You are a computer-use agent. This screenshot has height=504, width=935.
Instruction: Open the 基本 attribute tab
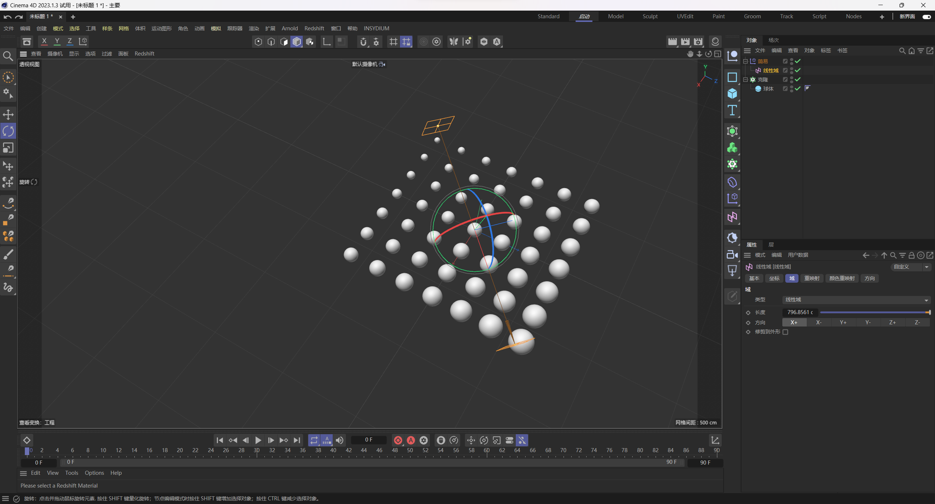coord(754,278)
